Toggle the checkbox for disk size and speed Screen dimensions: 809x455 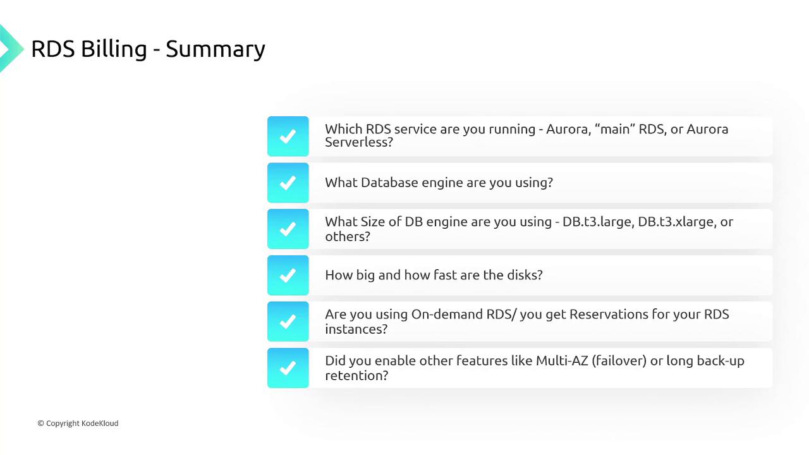click(x=288, y=276)
